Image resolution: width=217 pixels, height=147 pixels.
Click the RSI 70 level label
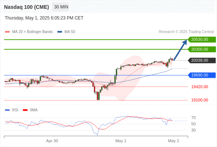[x=193, y=118]
